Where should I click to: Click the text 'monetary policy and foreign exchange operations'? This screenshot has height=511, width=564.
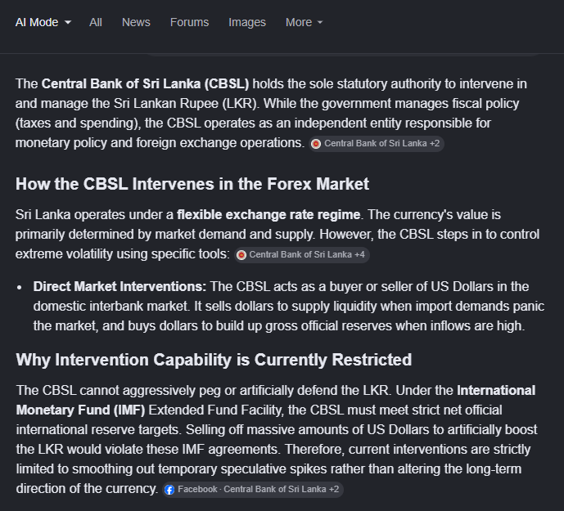[x=158, y=142]
